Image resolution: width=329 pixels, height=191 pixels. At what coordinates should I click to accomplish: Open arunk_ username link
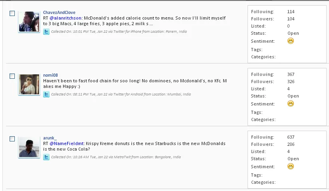pyautogui.click(x=50, y=138)
